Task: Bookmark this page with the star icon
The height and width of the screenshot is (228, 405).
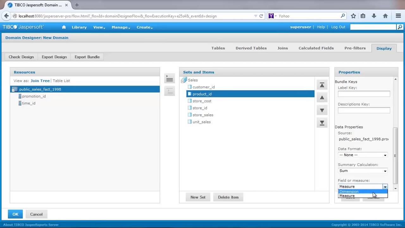Action: tap(353, 16)
